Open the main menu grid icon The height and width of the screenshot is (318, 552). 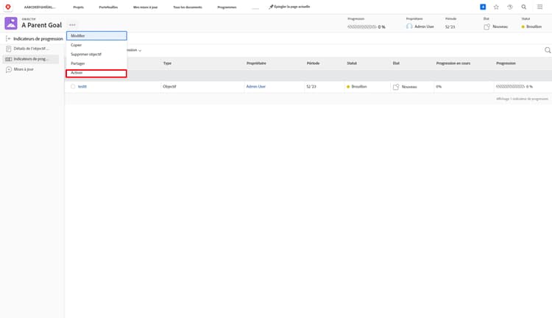coord(539,7)
